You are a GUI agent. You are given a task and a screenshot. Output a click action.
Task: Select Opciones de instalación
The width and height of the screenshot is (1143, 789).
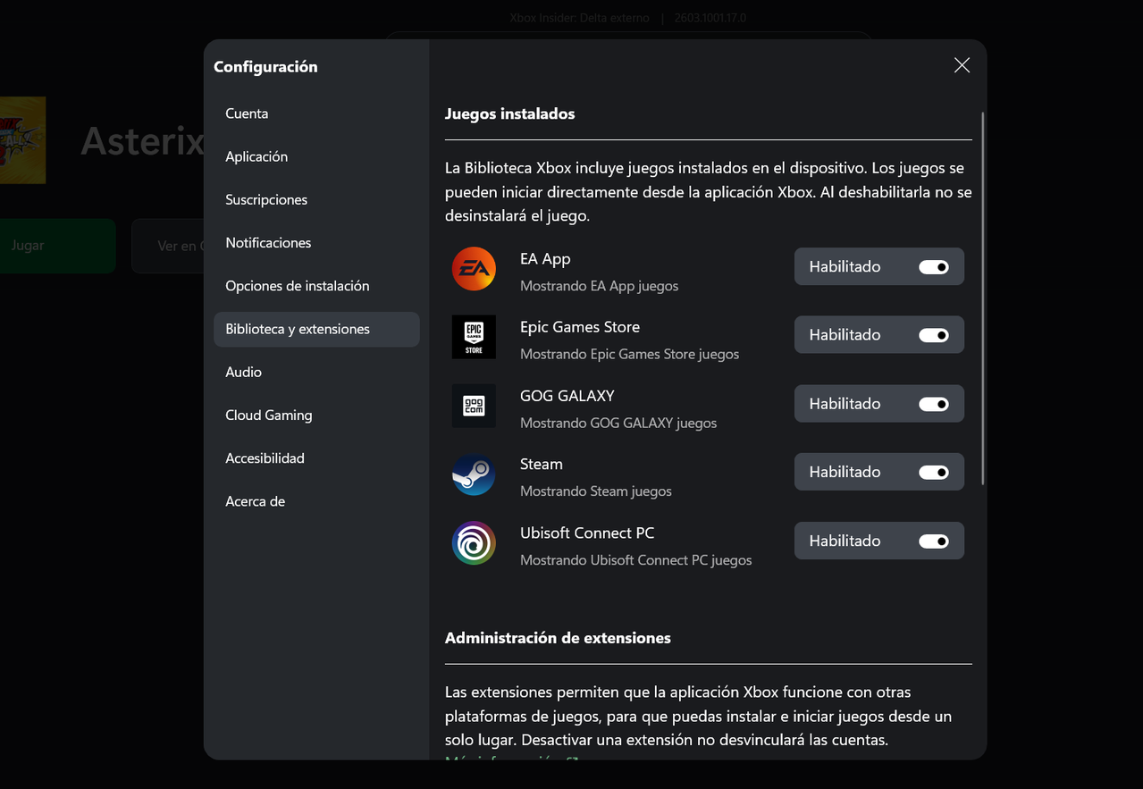pyautogui.click(x=316, y=286)
